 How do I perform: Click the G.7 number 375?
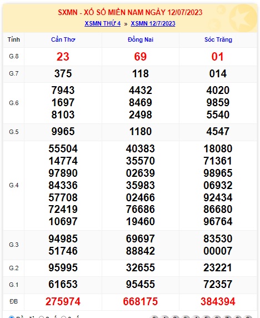pos(63,73)
